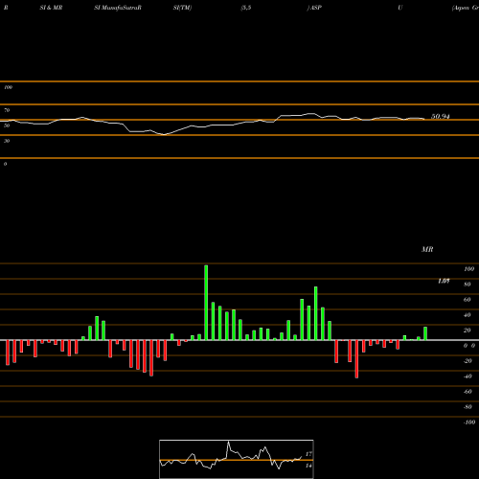
Task: Click the ') ASP' header text
Action: [x=314, y=8]
